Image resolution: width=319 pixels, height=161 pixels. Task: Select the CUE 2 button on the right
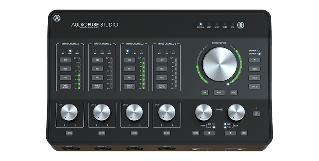point(254,86)
